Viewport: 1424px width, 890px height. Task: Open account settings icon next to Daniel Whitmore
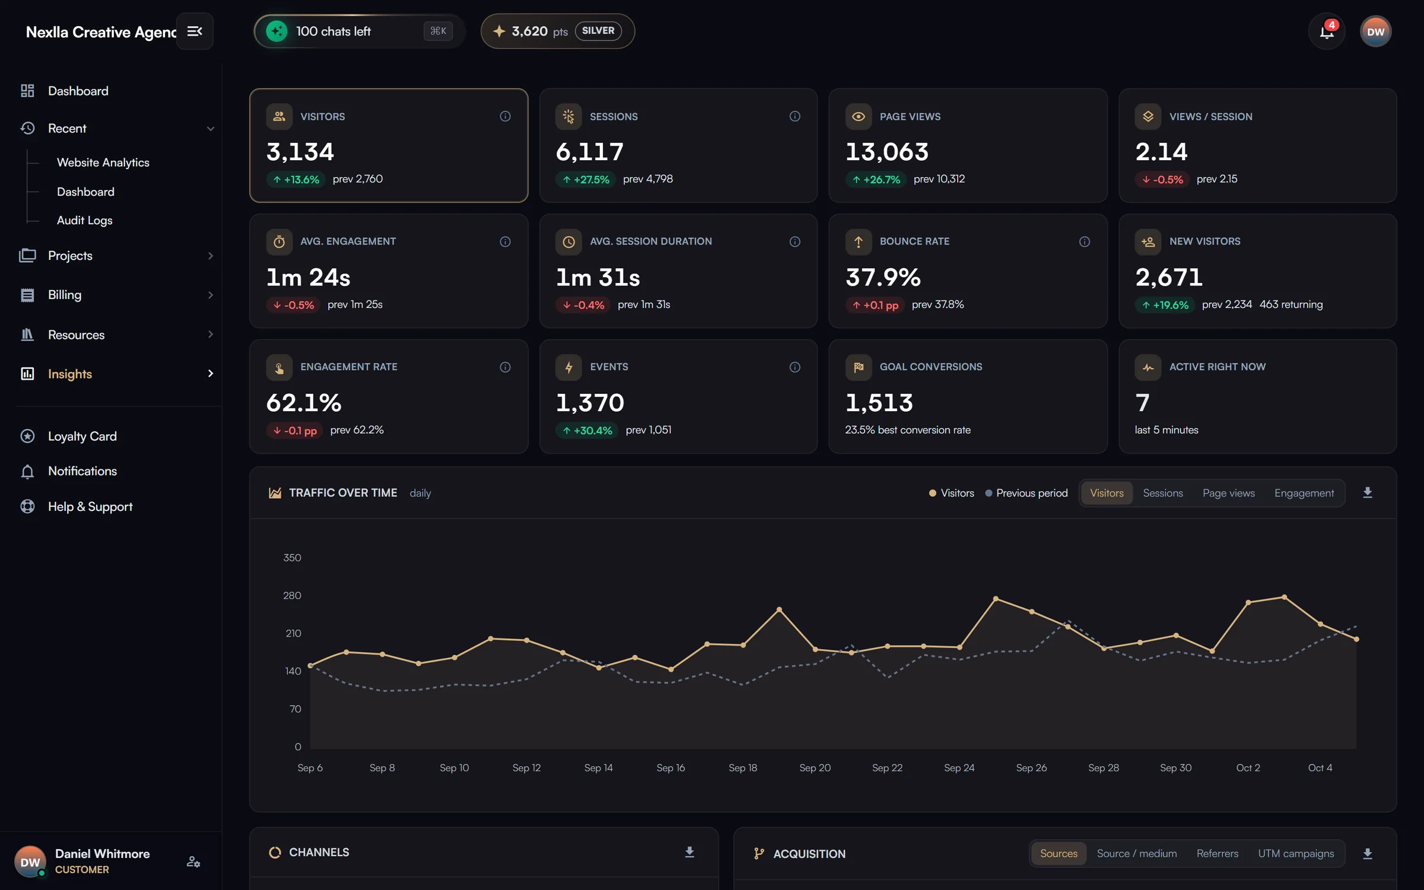pos(193,862)
